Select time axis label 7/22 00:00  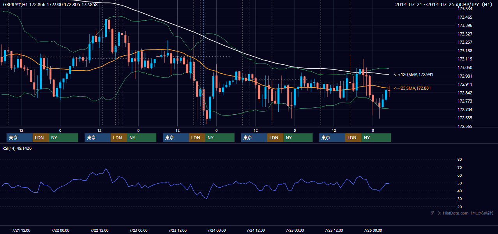click(x=60, y=230)
